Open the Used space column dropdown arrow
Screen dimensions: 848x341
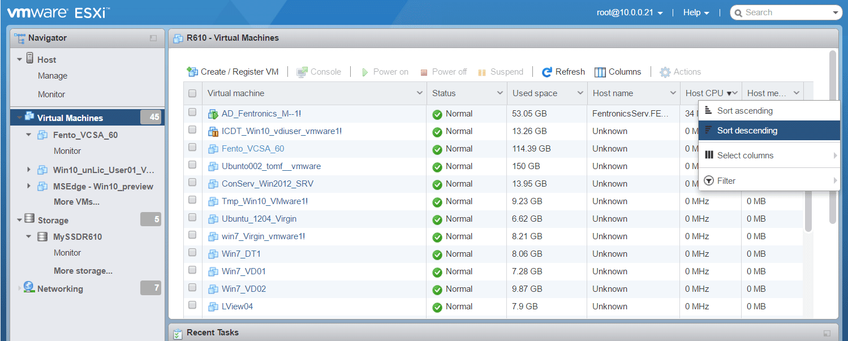[580, 93]
